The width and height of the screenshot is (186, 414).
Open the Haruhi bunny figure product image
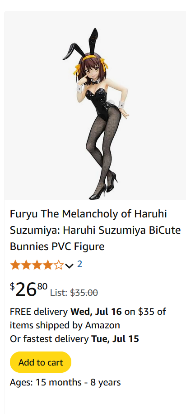pos(95,106)
